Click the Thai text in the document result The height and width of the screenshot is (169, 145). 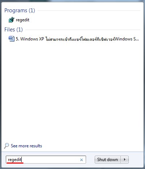click(x=80, y=39)
